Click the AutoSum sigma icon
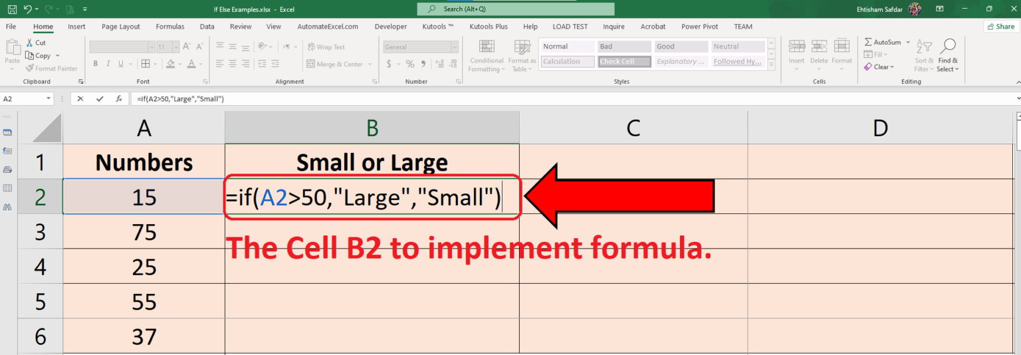Image resolution: width=1021 pixels, height=355 pixels. (x=868, y=42)
